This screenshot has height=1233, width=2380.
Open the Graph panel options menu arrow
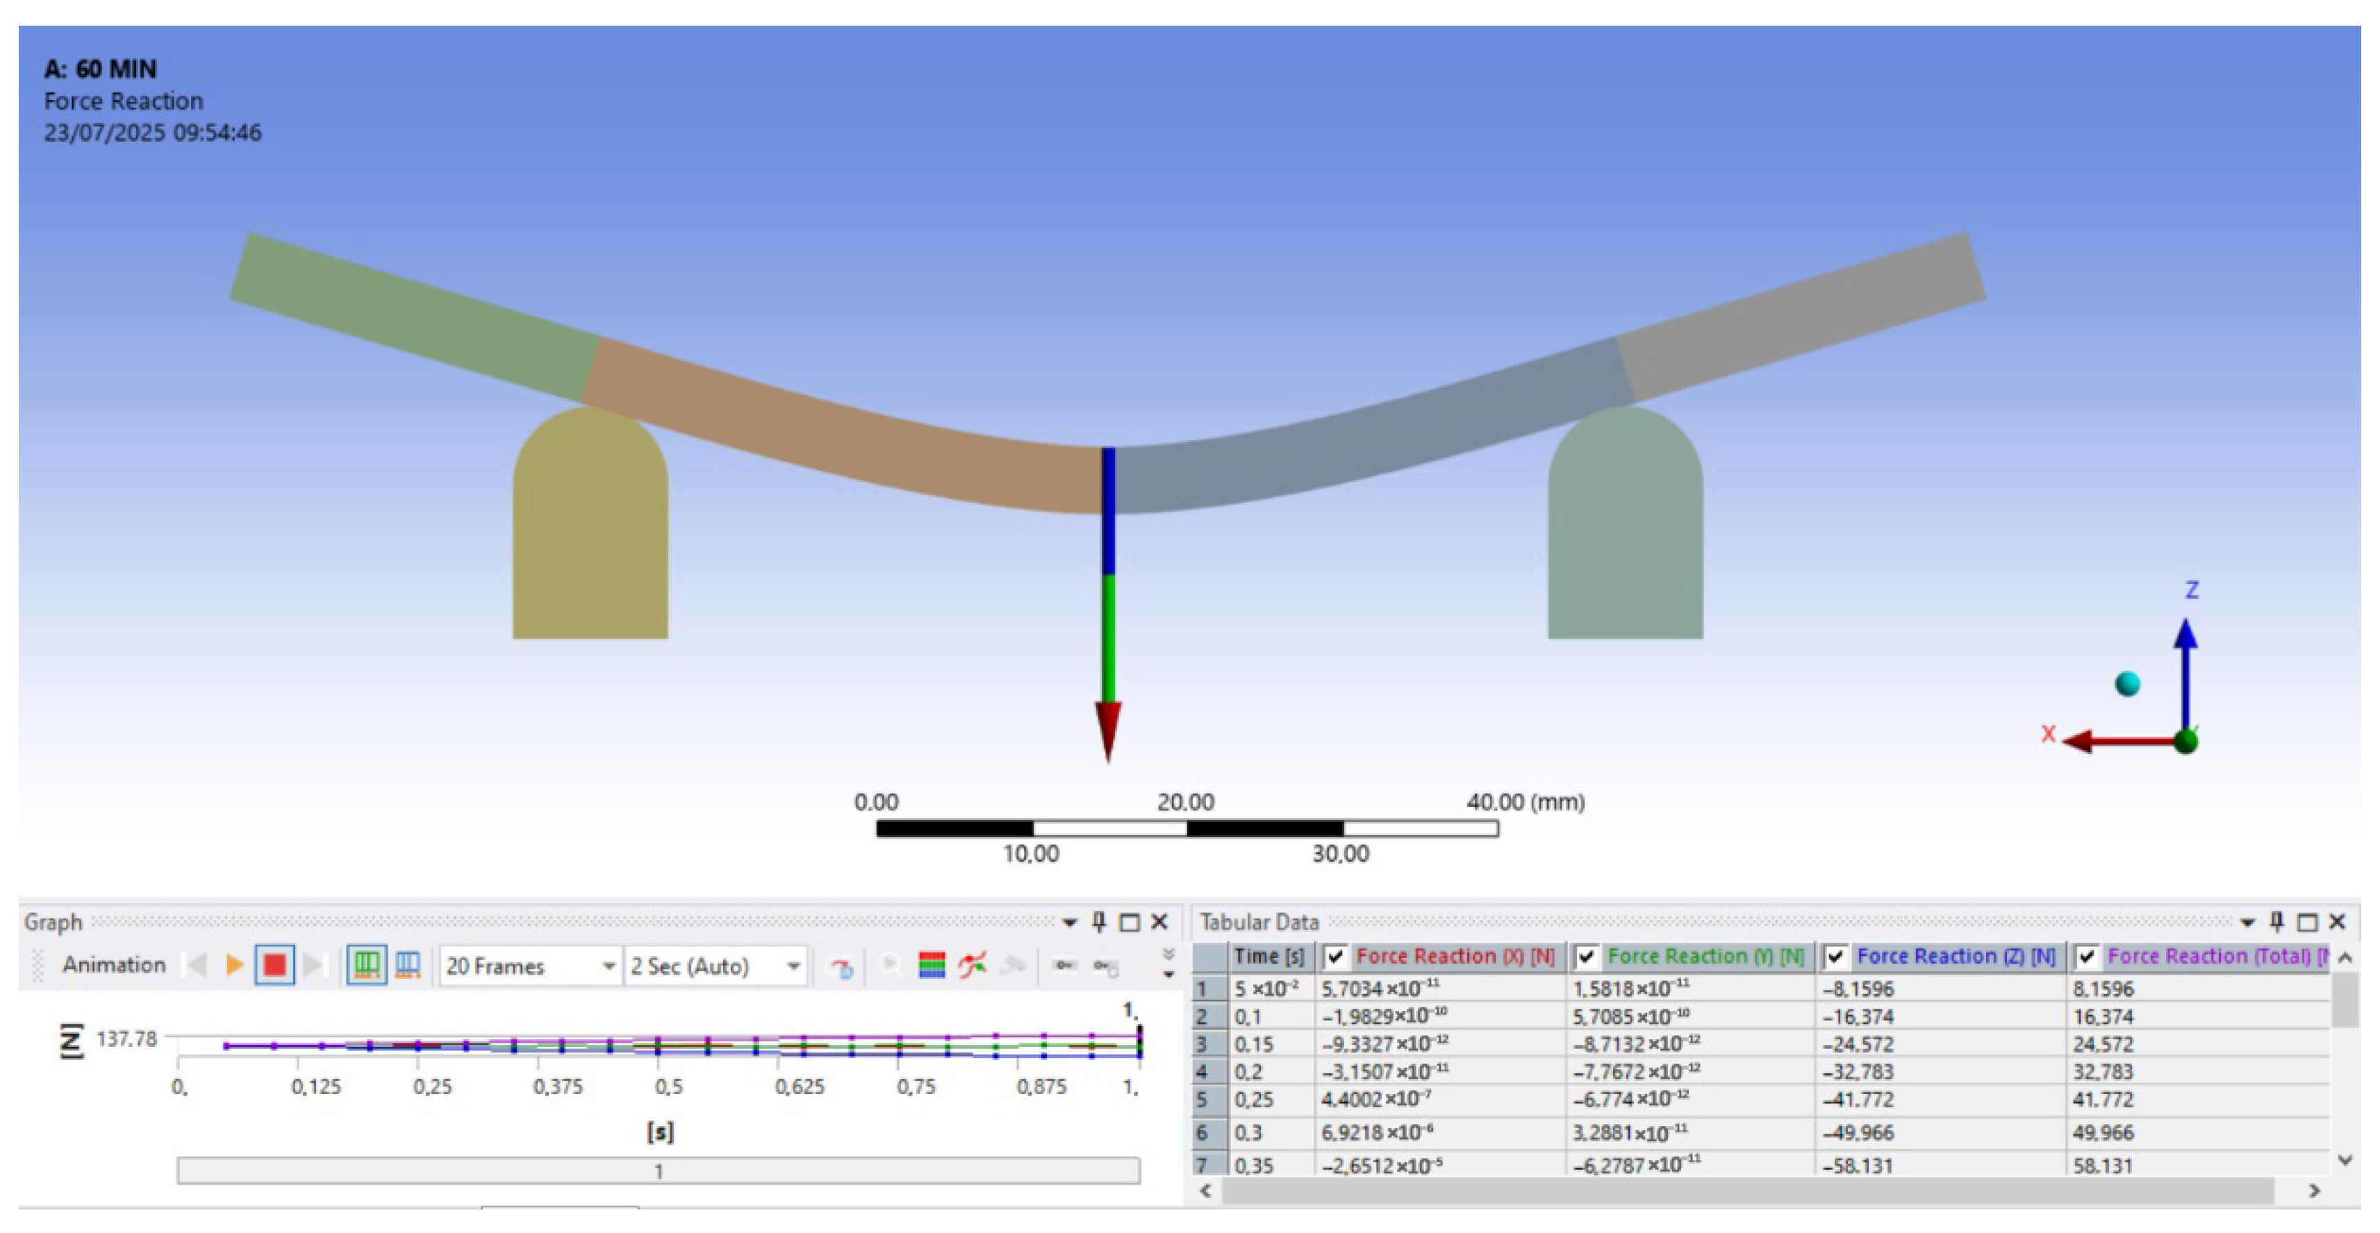pos(1070,922)
